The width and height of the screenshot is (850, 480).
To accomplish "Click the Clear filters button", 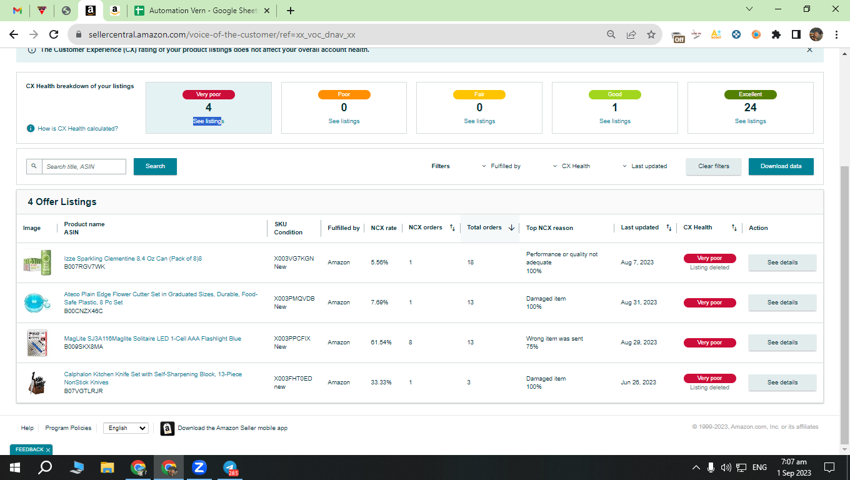I will 714,166.
